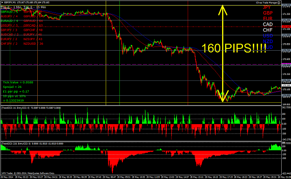
Task: Select the 'GBPAUD / 5' row
Action: pos(9,12)
